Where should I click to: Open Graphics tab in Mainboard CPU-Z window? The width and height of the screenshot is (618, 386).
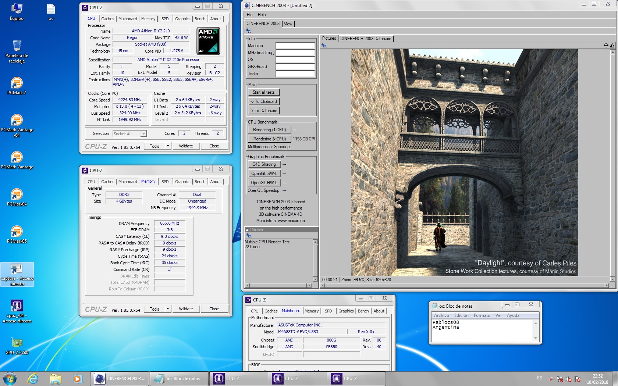coord(346,311)
